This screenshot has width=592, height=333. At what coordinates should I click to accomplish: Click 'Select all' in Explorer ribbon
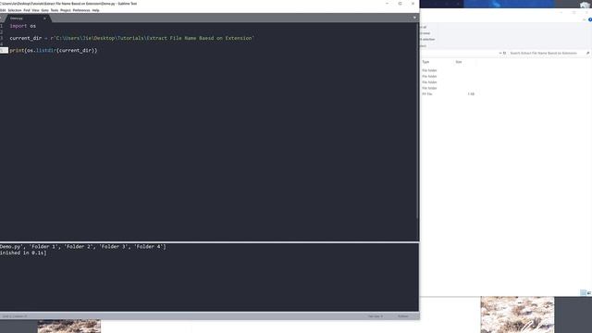423,27
